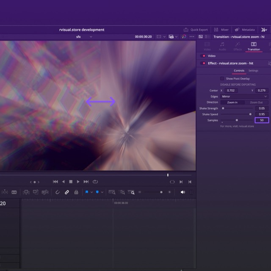The width and height of the screenshot is (271, 271).
Task: Click the Quick Export button
Action: [x=196, y=30]
